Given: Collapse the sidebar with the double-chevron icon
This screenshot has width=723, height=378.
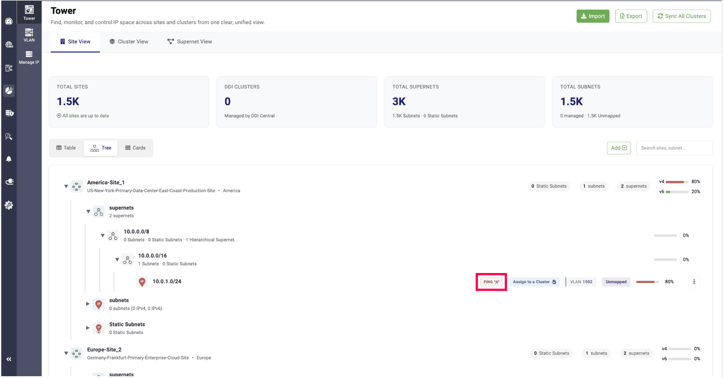Looking at the screenshot, I should tap(9, 359).
